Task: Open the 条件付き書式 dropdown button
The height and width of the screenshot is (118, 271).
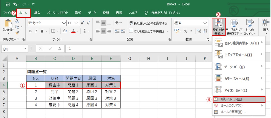Action: [x=219, y=27]
